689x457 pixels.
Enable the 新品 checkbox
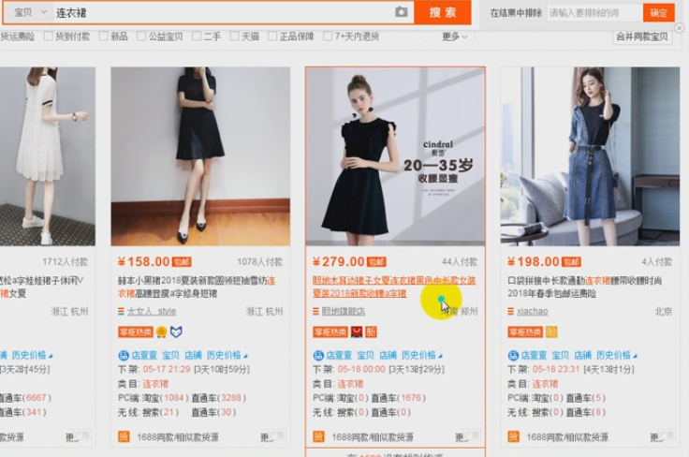(x=104, y=37)
